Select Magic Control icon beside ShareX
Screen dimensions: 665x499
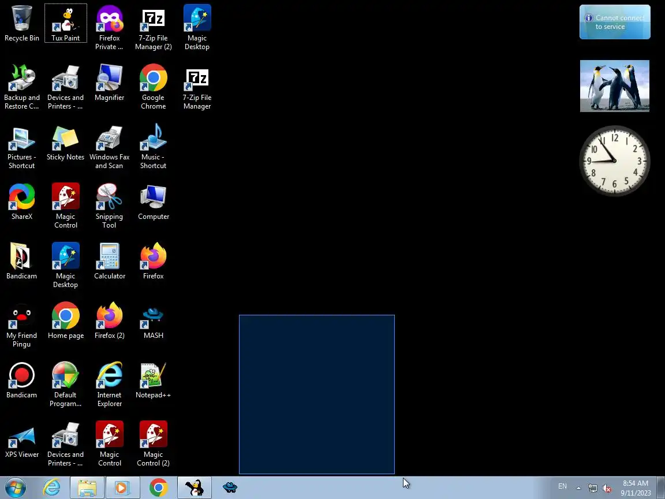[x=66, y=206]
